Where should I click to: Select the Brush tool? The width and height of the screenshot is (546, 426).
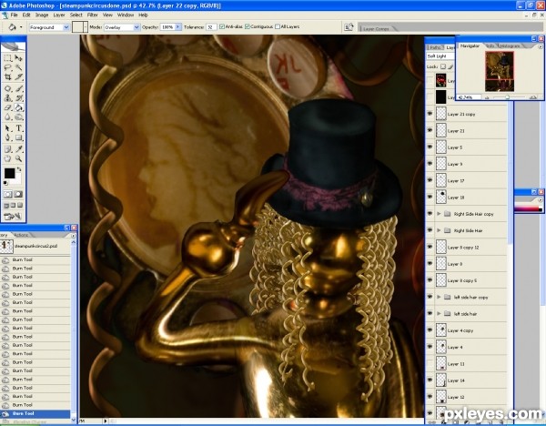coord(18,88)
